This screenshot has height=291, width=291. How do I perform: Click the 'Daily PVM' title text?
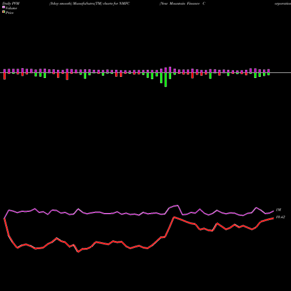point(11,3)
